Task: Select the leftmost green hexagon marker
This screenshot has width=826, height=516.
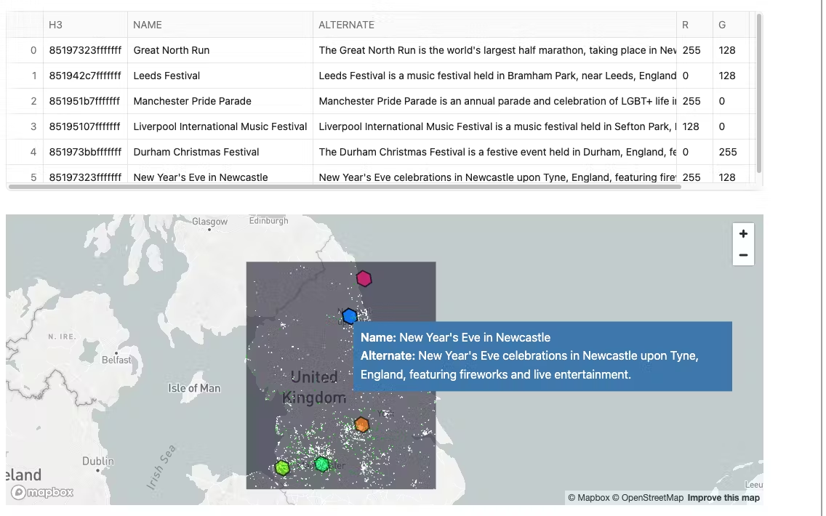Action: point(282,468)
